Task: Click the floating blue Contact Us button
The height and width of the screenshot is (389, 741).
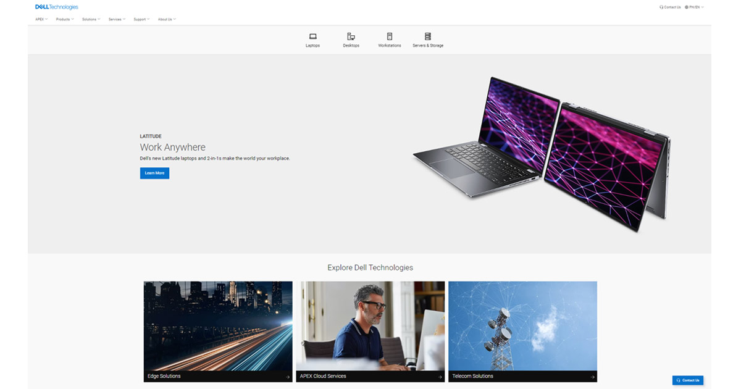Action: click(688, 380)
